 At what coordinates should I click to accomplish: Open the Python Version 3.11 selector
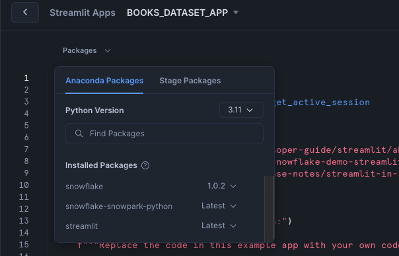(x=241, y=110)
